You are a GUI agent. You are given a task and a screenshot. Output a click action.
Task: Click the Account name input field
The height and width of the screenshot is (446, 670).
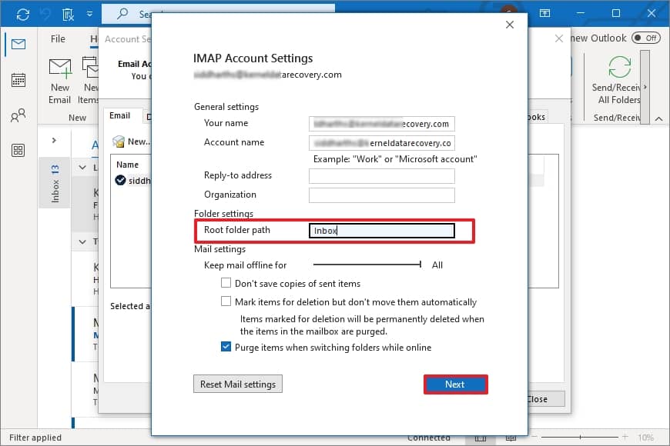(x=381, y=143)
